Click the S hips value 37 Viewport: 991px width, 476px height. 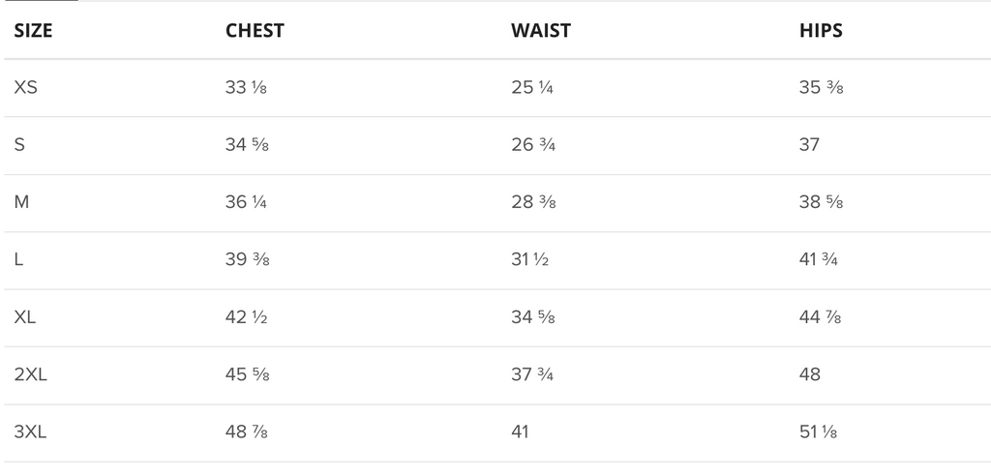click(x=810, y=145)
